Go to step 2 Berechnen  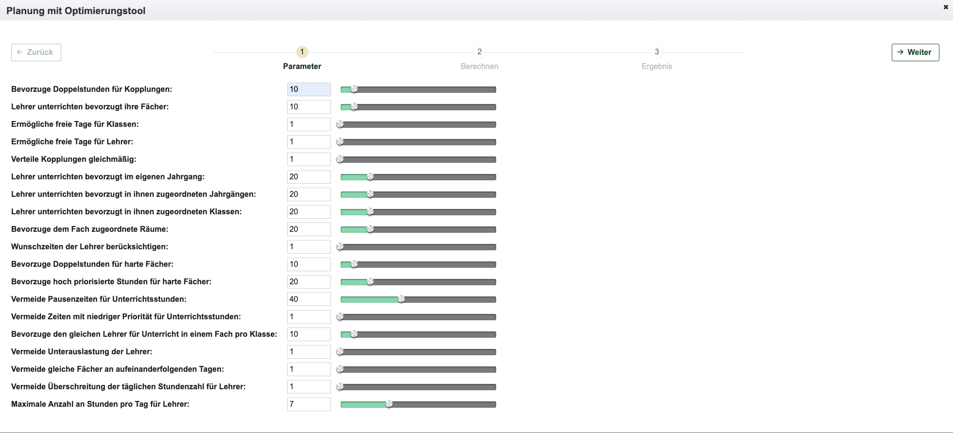479,52
